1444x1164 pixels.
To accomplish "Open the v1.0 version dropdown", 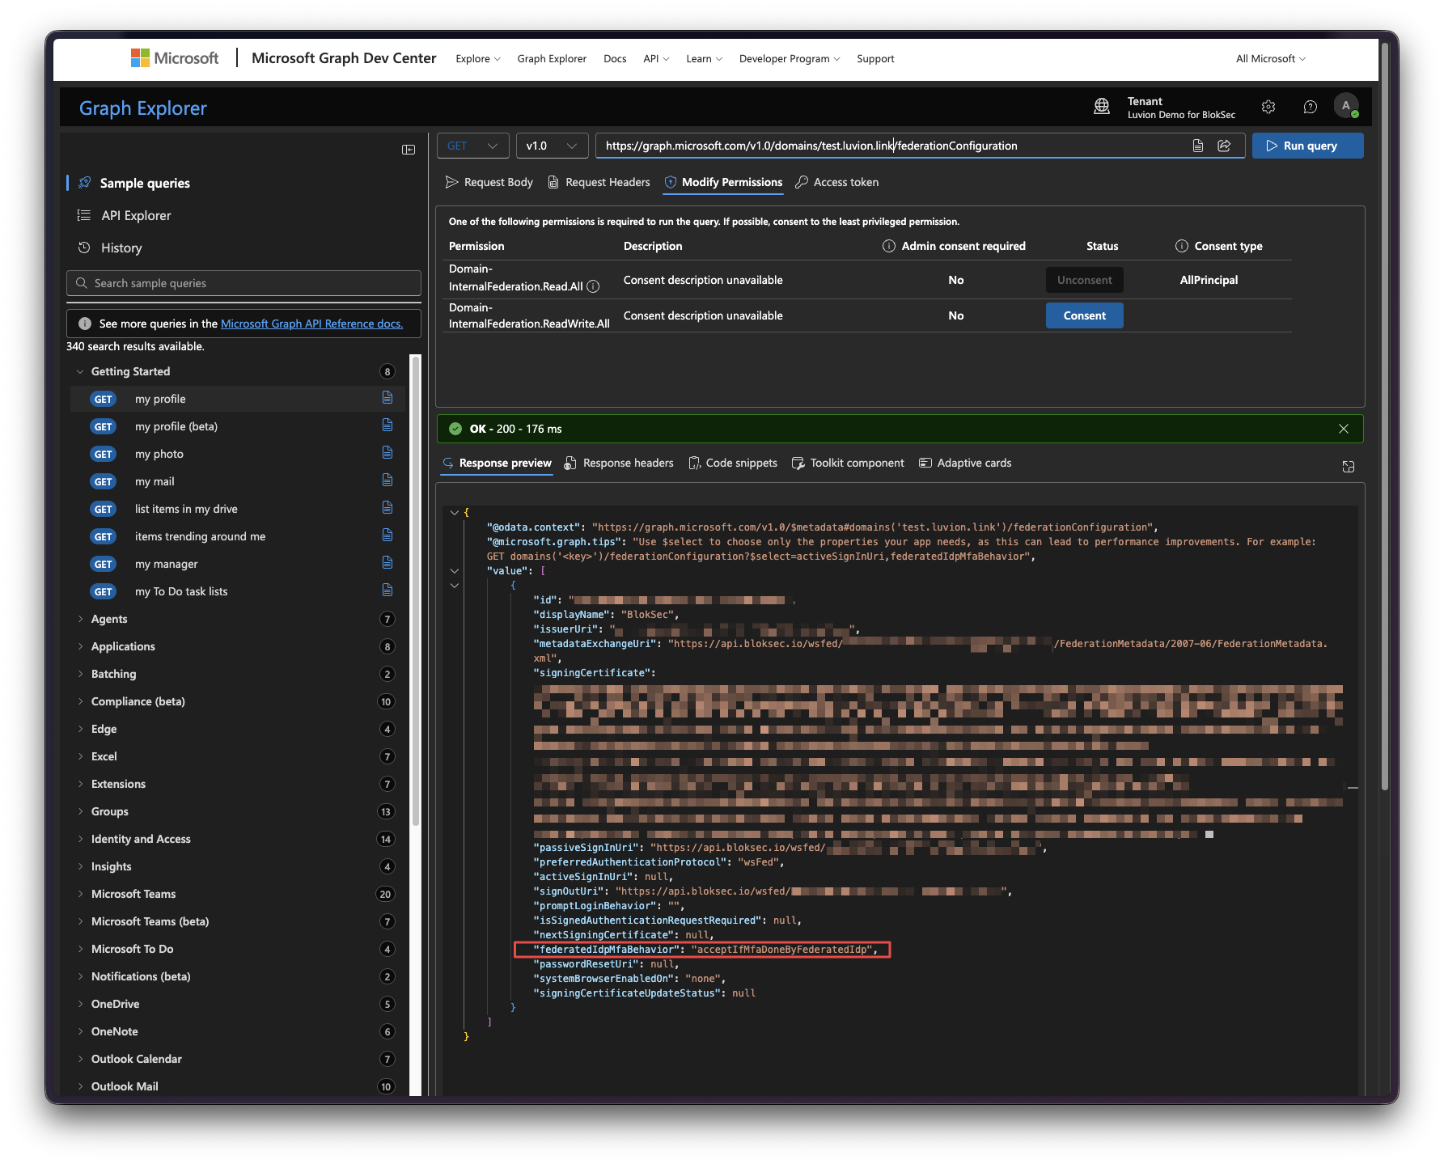I will [552, 146].
